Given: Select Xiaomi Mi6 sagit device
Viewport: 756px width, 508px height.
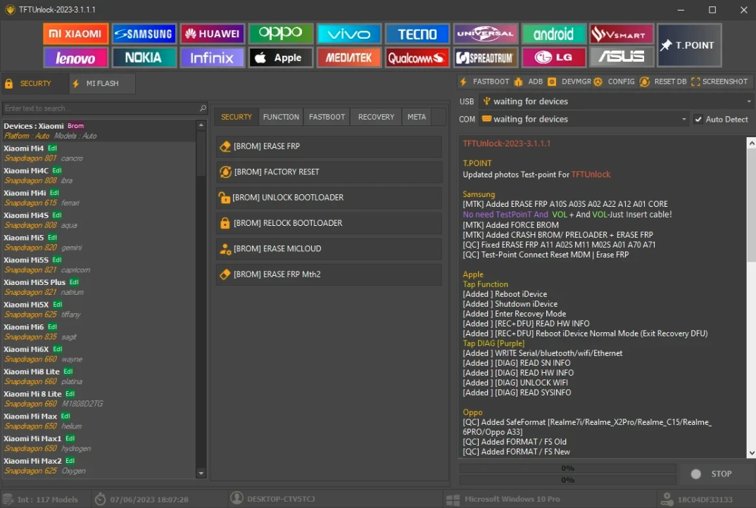Looking at the screenshot, I should click(99, 331).
